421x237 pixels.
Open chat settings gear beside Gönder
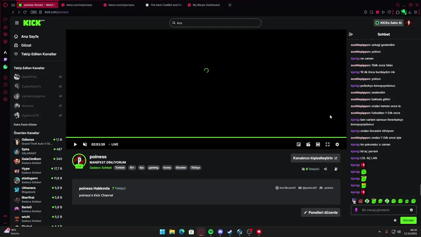395,220
